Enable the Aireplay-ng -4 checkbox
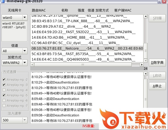Screen dimensions: 168x130 pos(4,90)
